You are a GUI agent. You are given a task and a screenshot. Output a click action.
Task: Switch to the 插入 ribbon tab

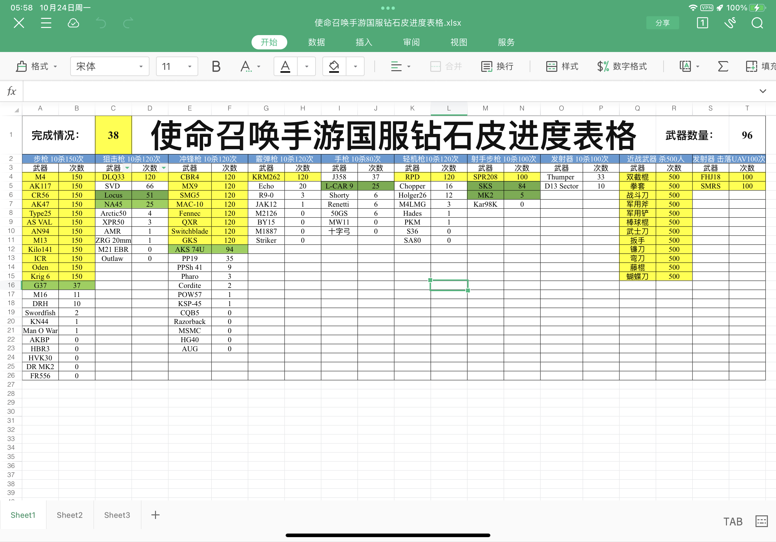coord(364,42)
